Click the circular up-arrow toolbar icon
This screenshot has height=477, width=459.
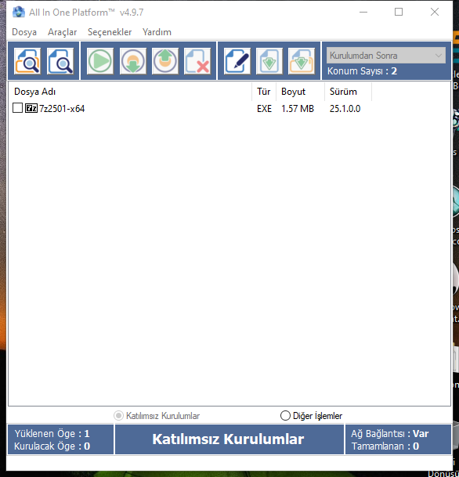pos(165,61)
